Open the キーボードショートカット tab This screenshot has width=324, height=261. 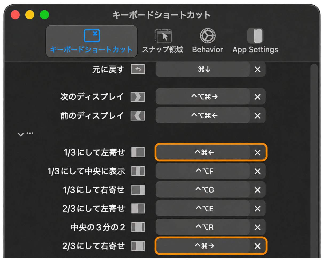tap(92, 41)
